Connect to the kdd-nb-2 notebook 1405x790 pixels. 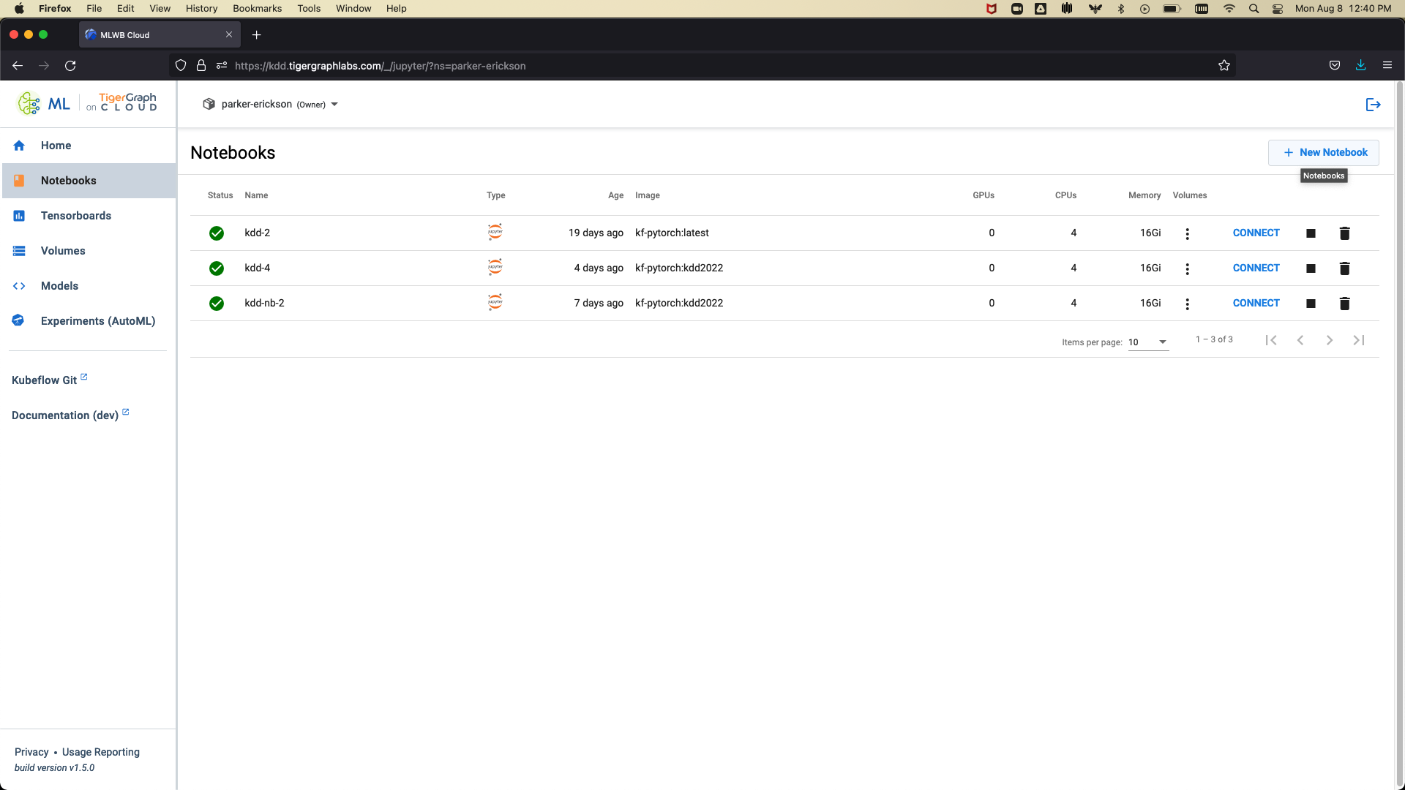[x=1256, y=303]
